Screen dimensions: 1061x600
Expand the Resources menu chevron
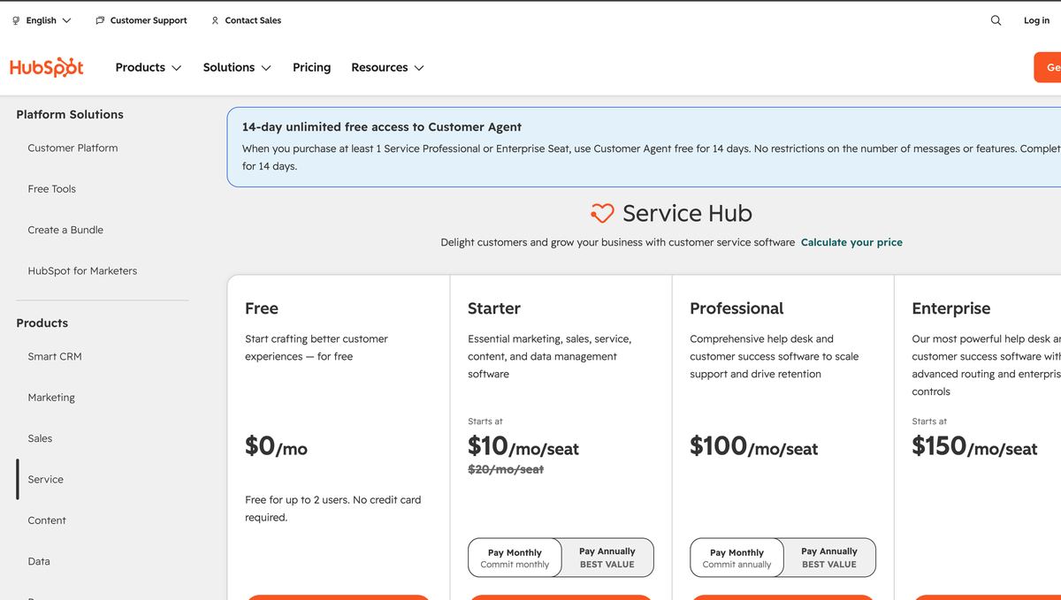coord(419,68)
